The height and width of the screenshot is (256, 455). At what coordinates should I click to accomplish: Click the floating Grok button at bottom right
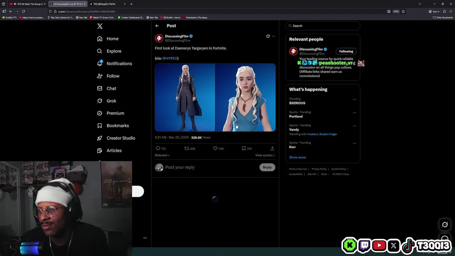click(445, 225)
